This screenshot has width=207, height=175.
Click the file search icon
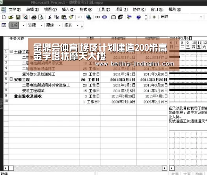[x=25, y=17]
